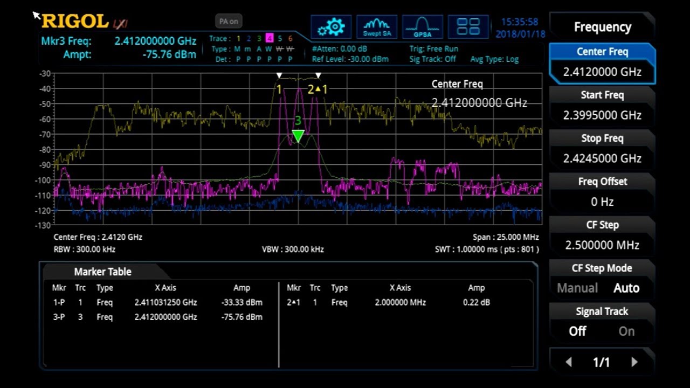Click RBW : 300.00 kHz label
The width and height of the screenshot is (690, 388).
tap(85, 249)
